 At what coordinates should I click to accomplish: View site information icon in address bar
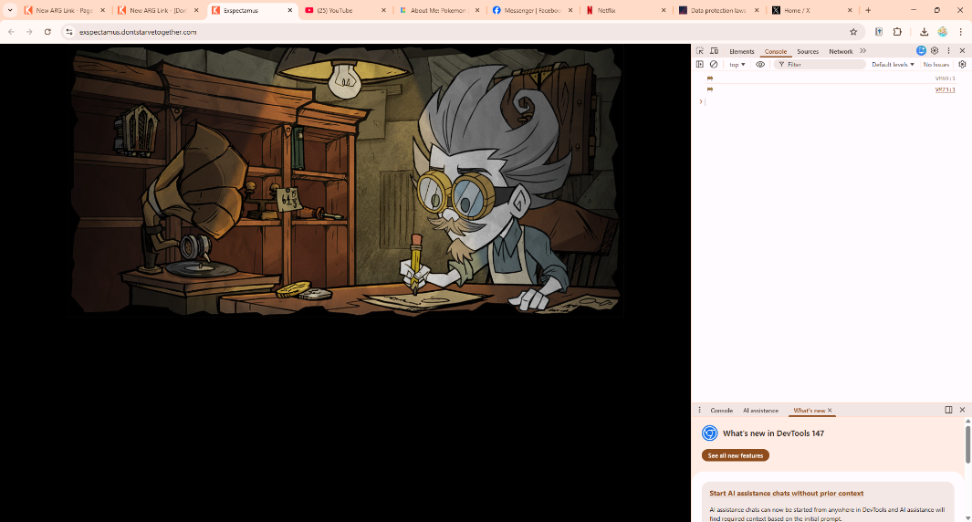[x=69, y=32]
